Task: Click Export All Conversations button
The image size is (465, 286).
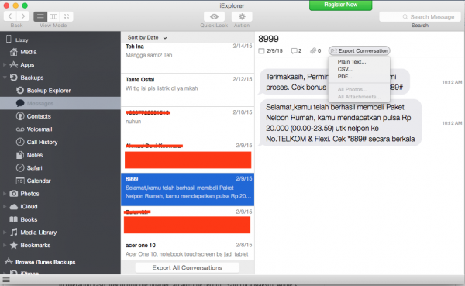Action: (x=187, y=267)
